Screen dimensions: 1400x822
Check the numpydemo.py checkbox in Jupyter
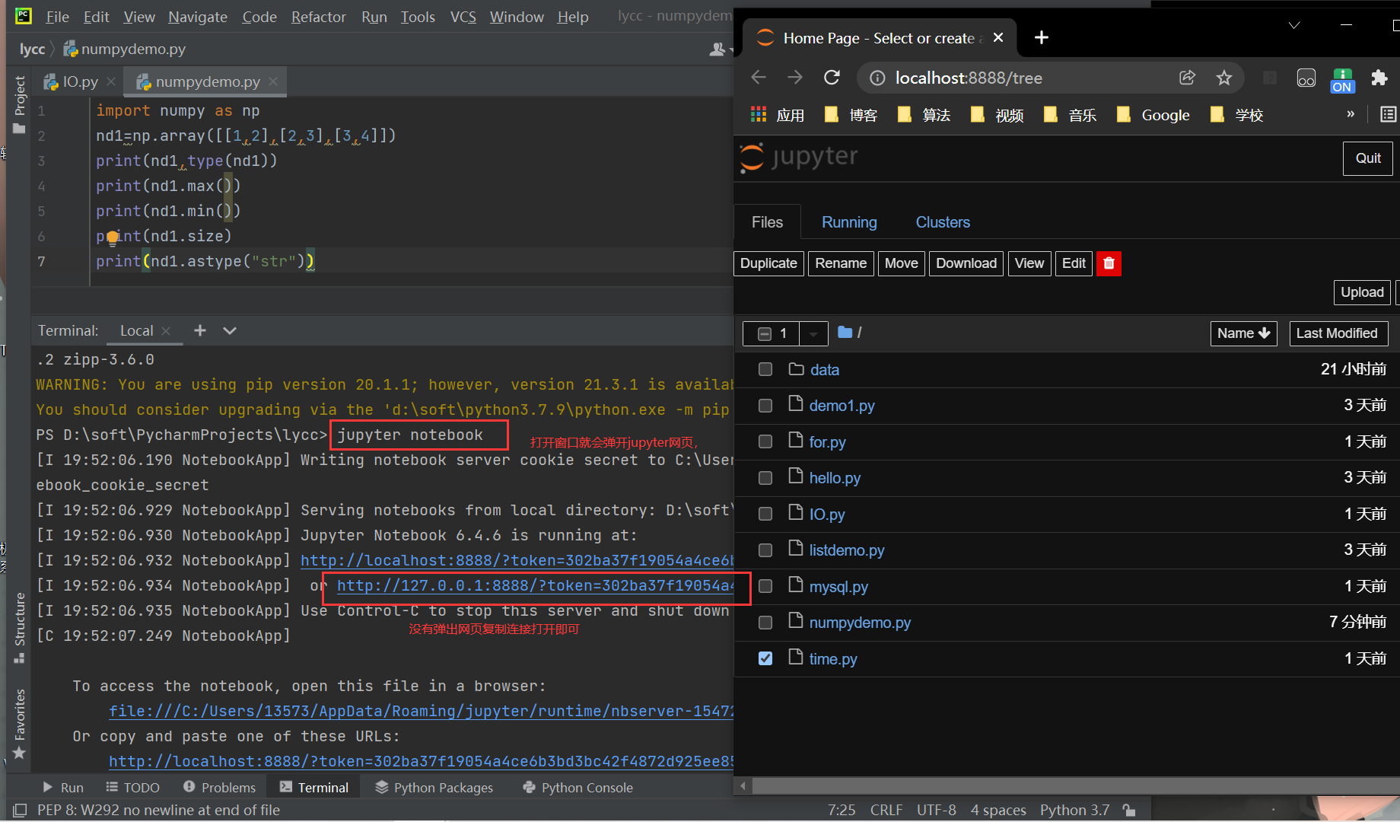coord(765,623)
